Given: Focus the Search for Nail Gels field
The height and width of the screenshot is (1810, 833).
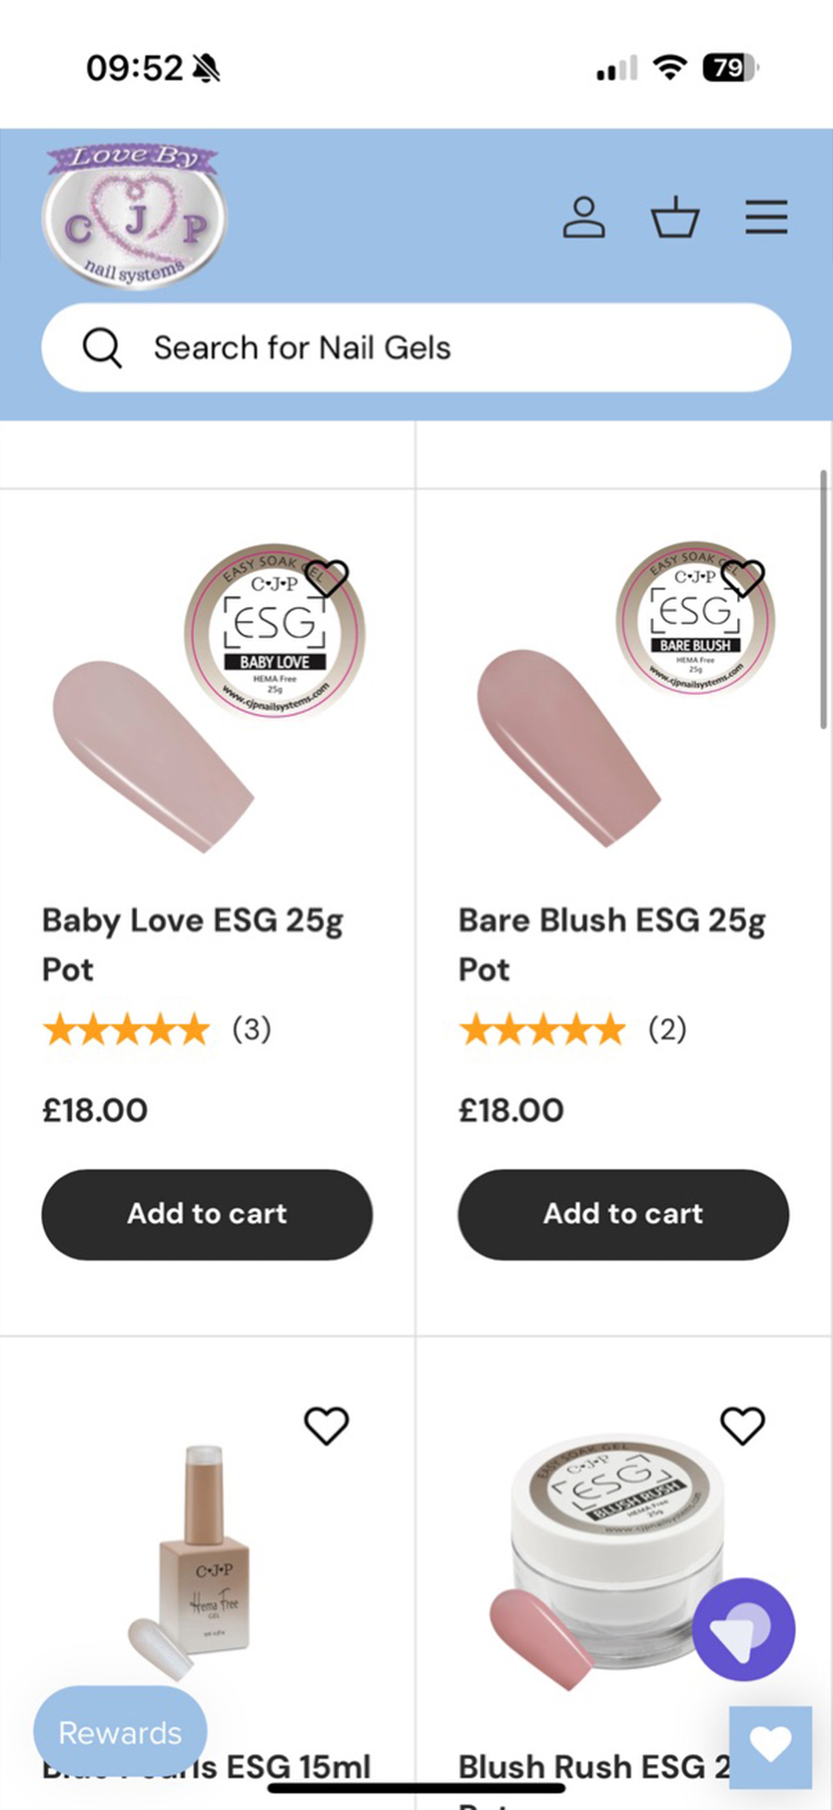Looking at the screenshot, I should pos(416,347).
